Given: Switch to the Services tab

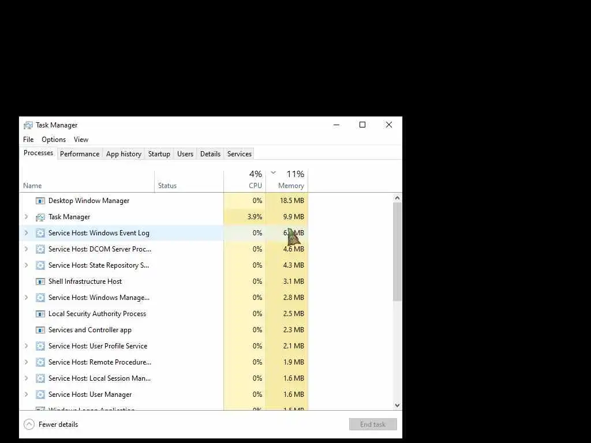Looking at the screenshot, I should (240, 153).
